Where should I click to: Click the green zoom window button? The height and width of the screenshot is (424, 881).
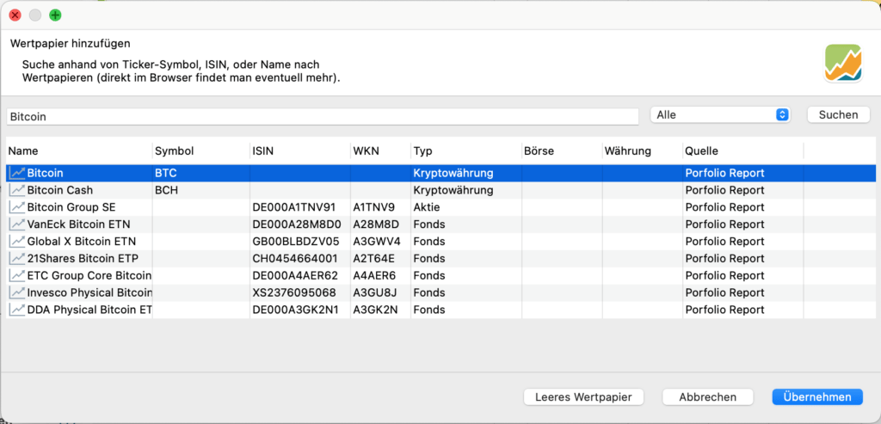pos(55,15)
